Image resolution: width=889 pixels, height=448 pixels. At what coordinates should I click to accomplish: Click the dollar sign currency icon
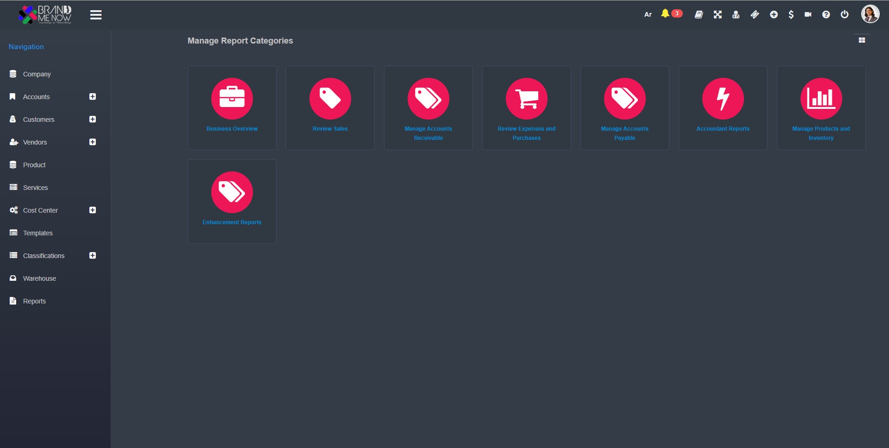(x=791, y=15)
